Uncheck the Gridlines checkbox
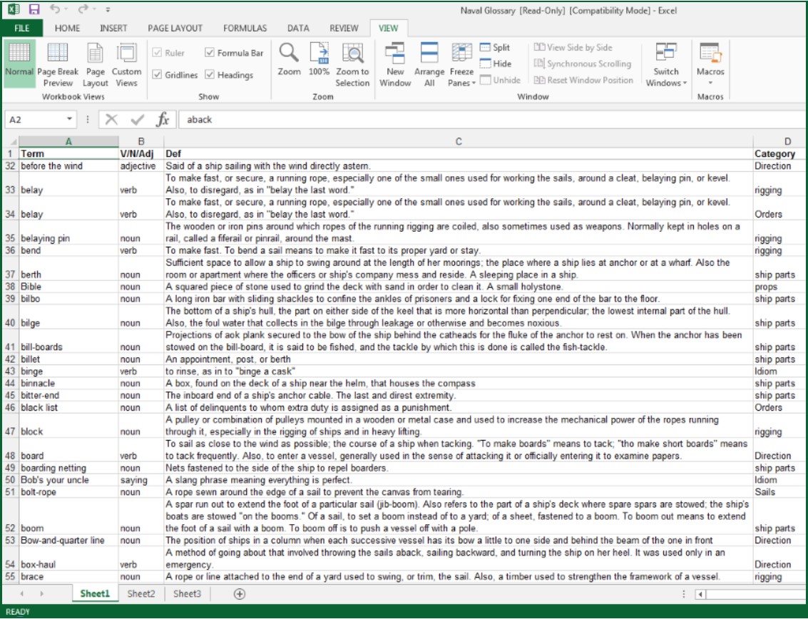 pos(158,75)
